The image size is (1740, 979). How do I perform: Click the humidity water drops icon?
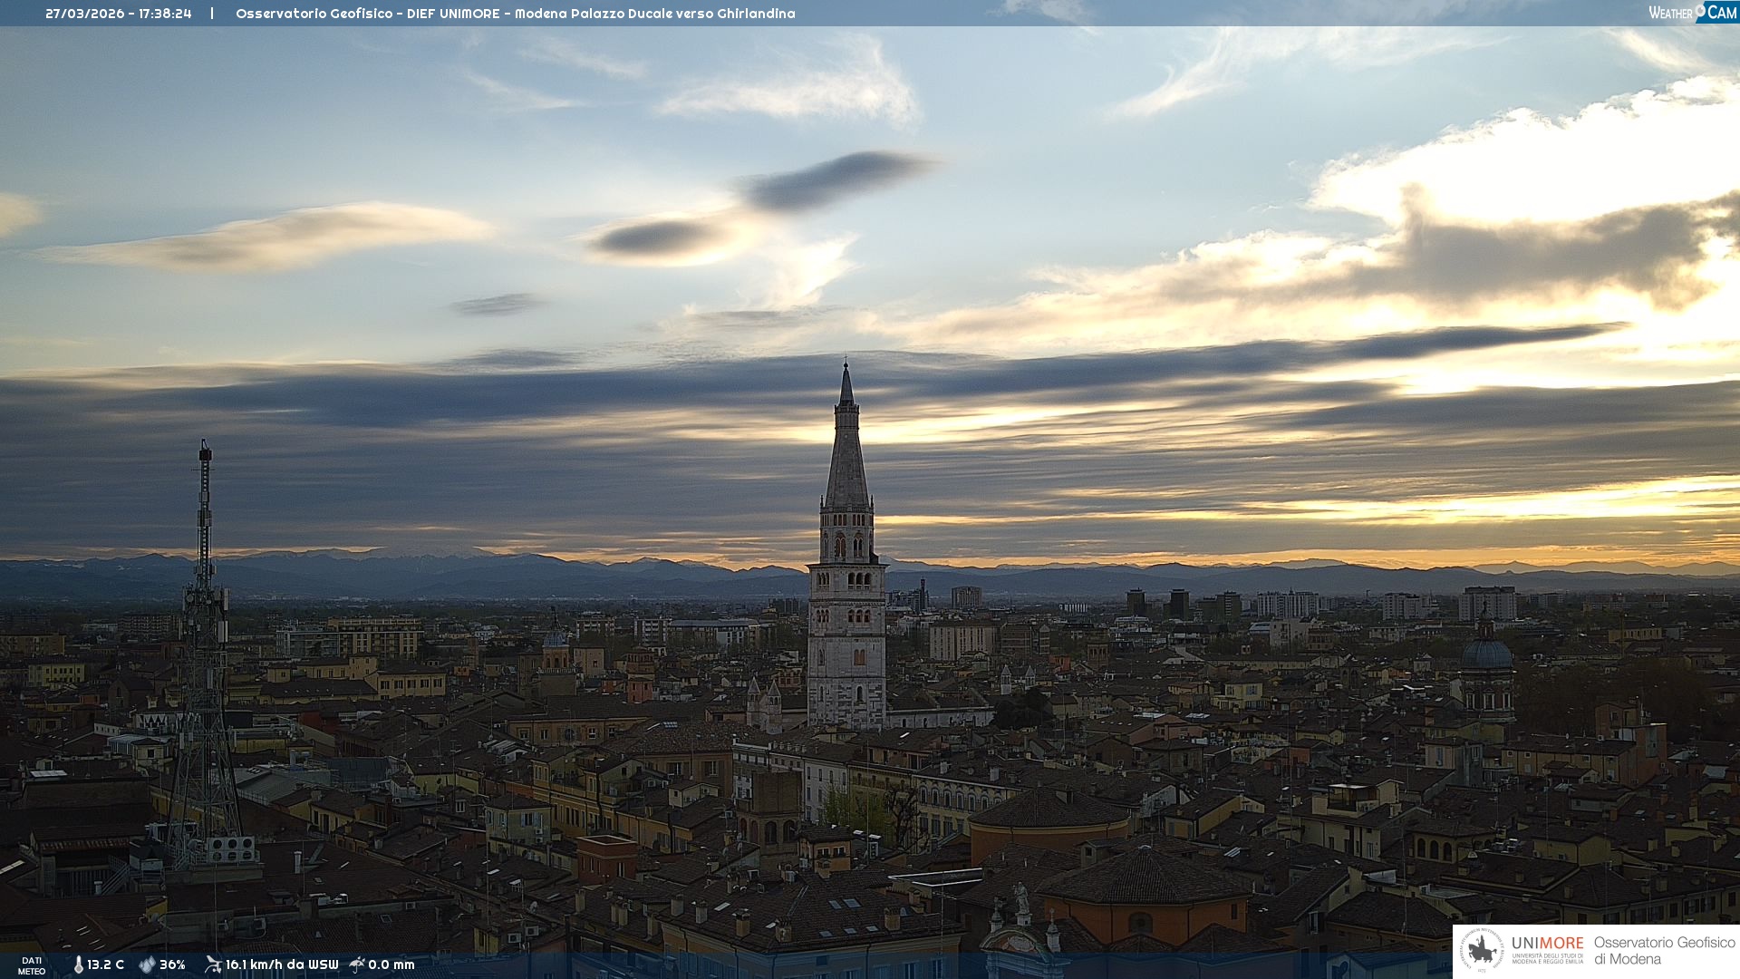coord(147,964)
